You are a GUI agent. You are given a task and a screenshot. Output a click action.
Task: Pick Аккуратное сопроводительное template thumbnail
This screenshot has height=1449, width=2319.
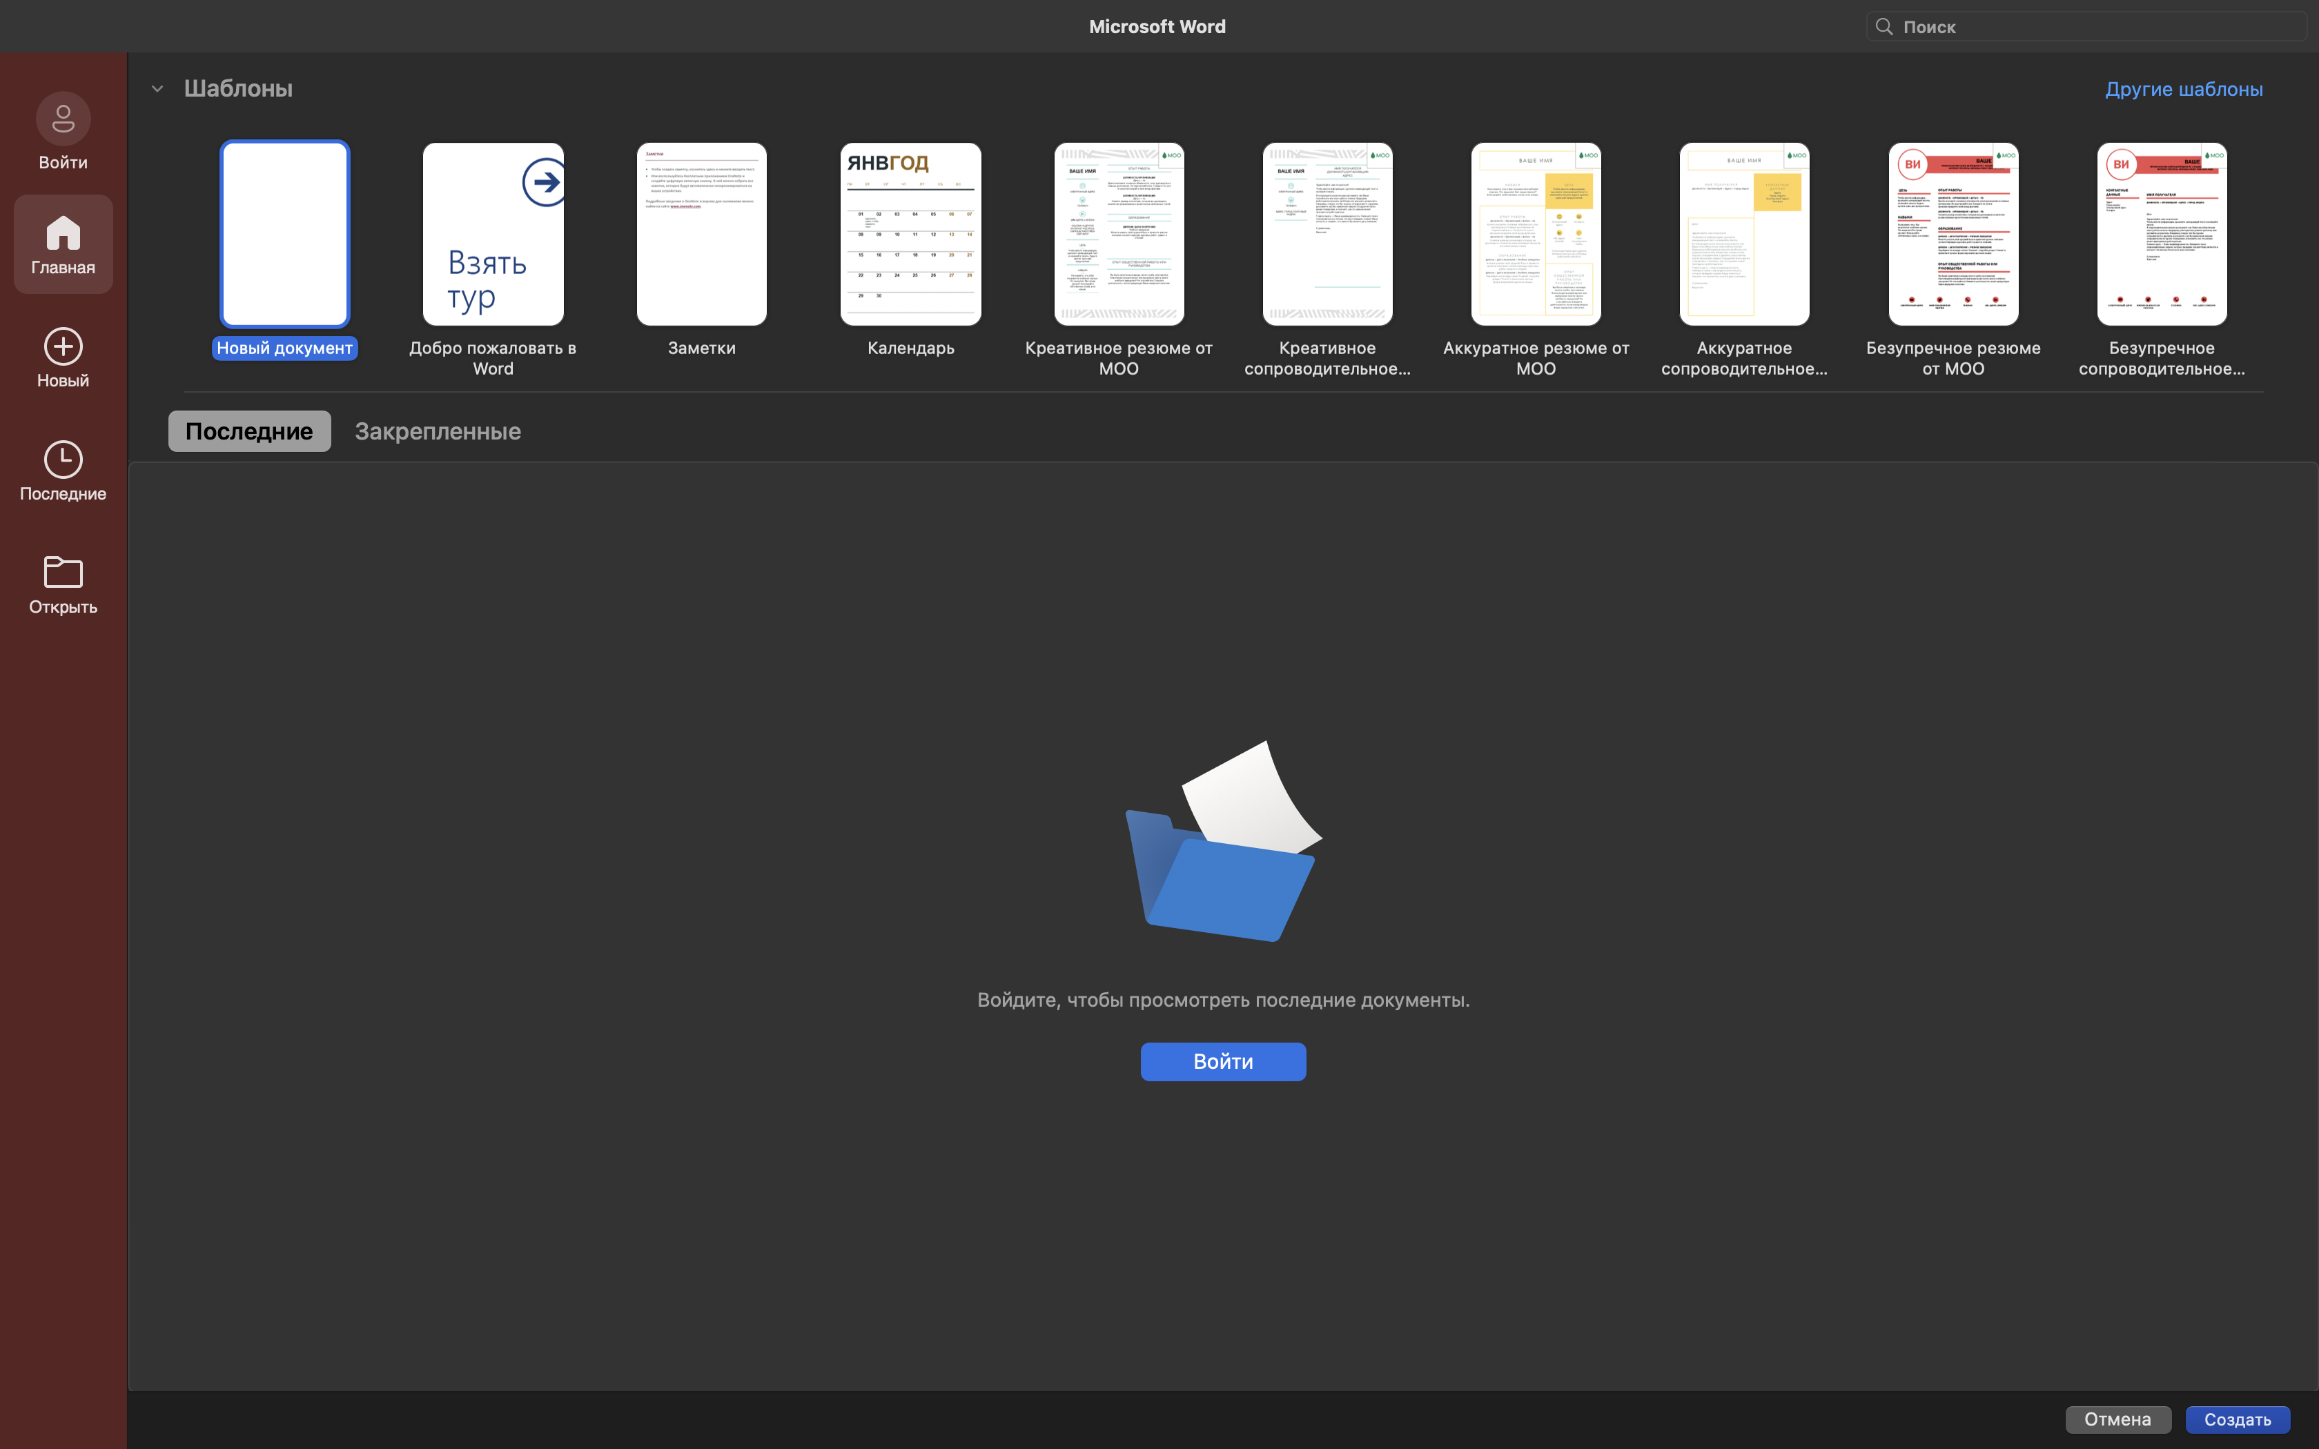(x=1744, y=234)
